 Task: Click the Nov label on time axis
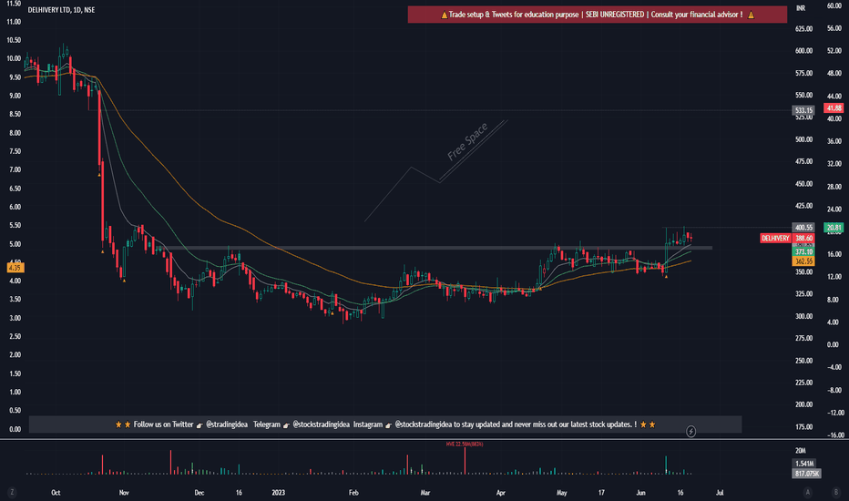(x=124, y=493)
